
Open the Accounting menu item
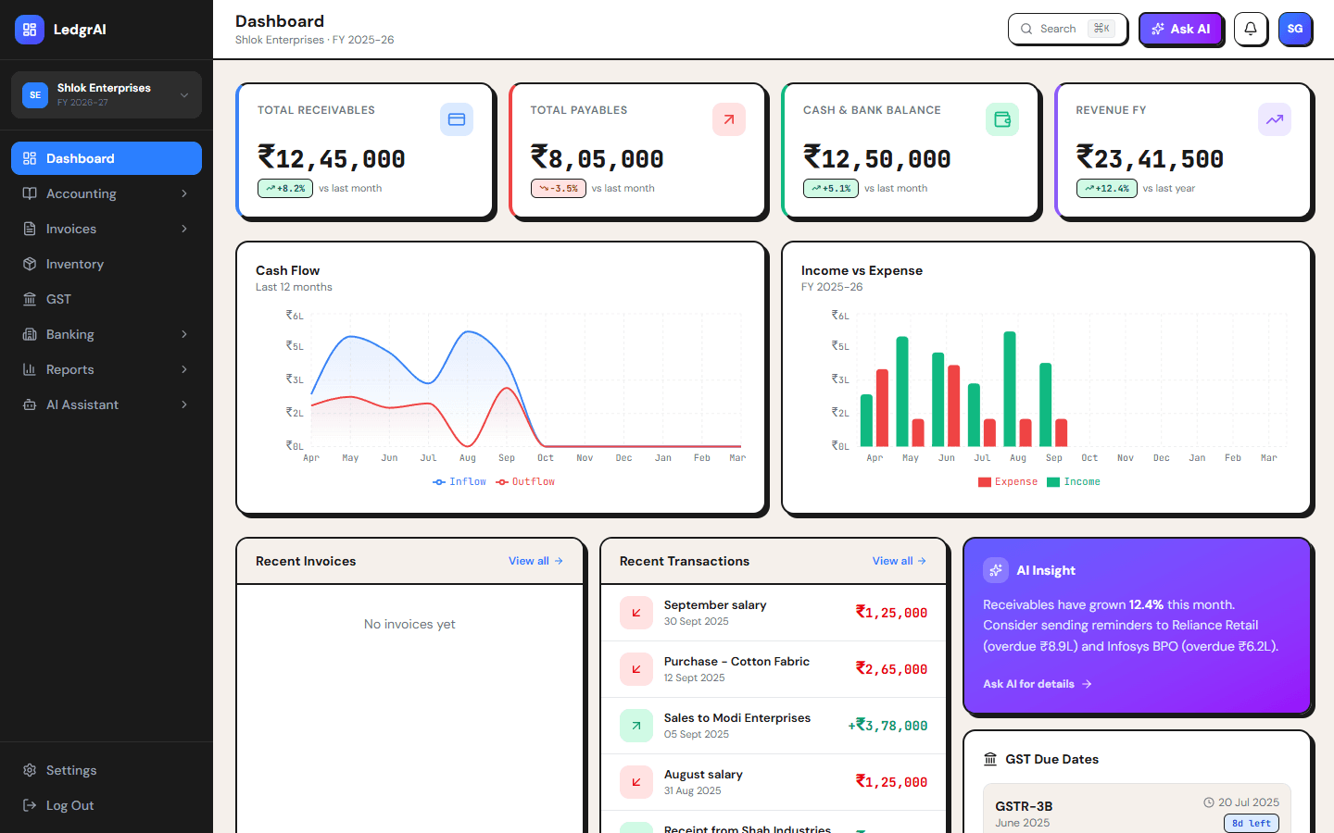click(x=107, y=193)
